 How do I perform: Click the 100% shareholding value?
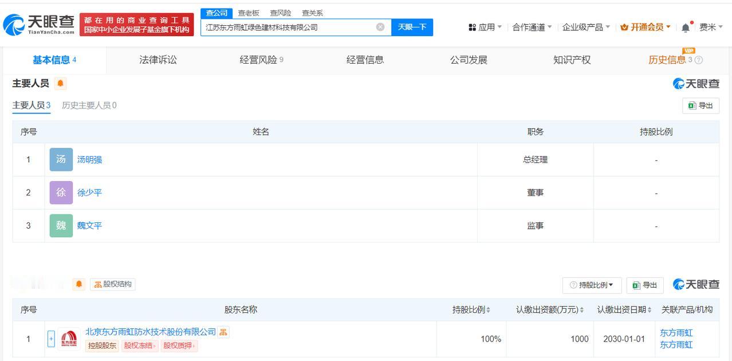491,339
